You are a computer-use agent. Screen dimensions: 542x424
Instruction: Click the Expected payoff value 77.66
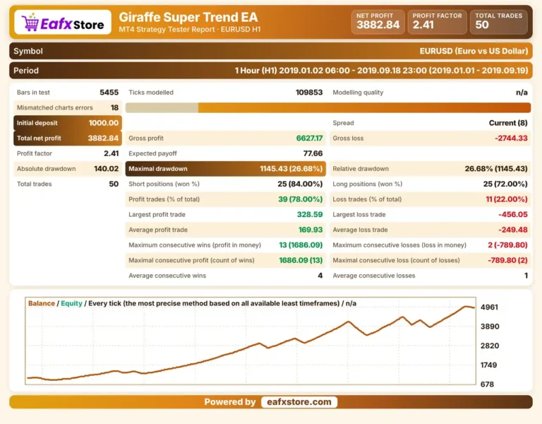pyautogui.click(x=313, y=153)
